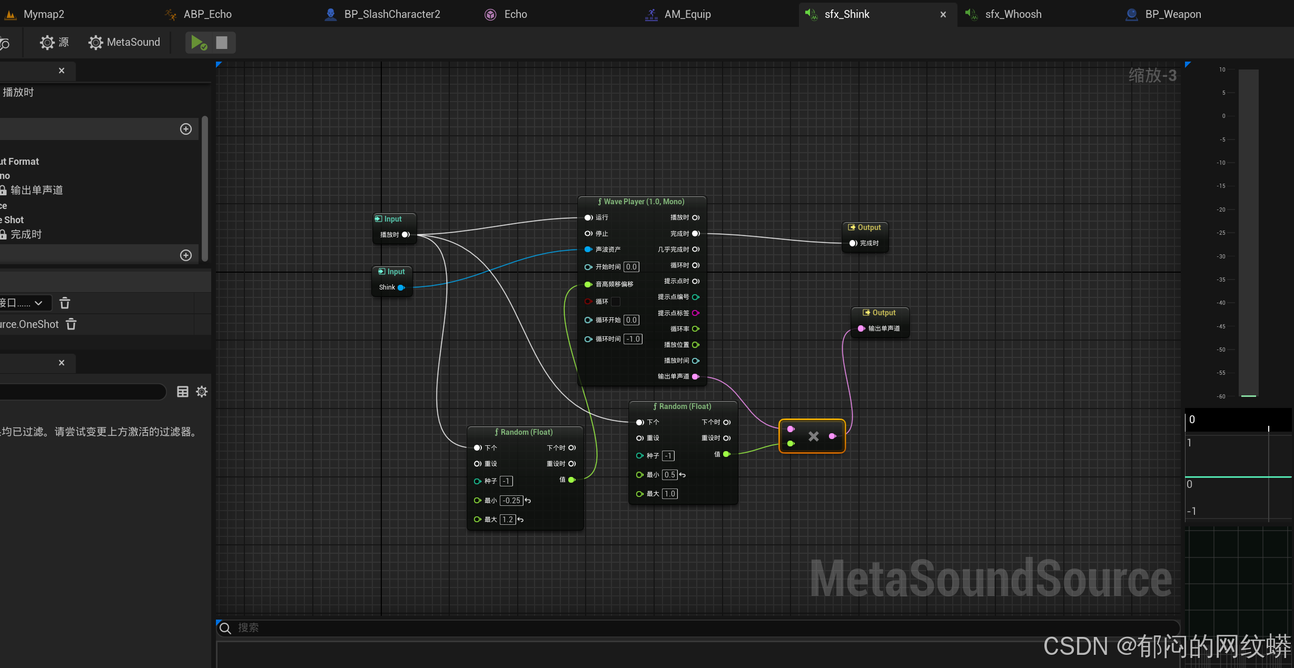Switch to the BP_Weapon tab

click(1172, 14)
